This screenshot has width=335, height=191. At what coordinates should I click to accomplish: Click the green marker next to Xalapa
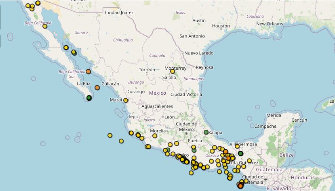[206, 132]
